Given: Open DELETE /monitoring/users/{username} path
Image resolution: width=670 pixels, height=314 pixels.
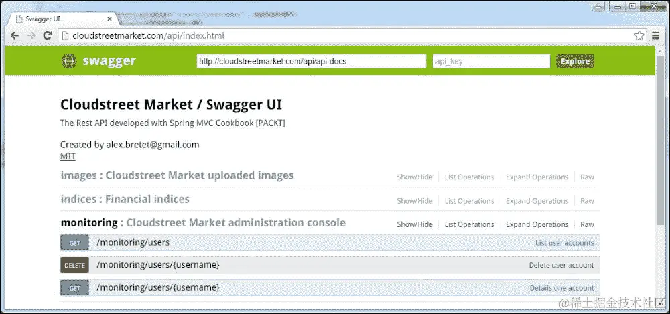Looking at the screenshot, I should tap(158, 265).
